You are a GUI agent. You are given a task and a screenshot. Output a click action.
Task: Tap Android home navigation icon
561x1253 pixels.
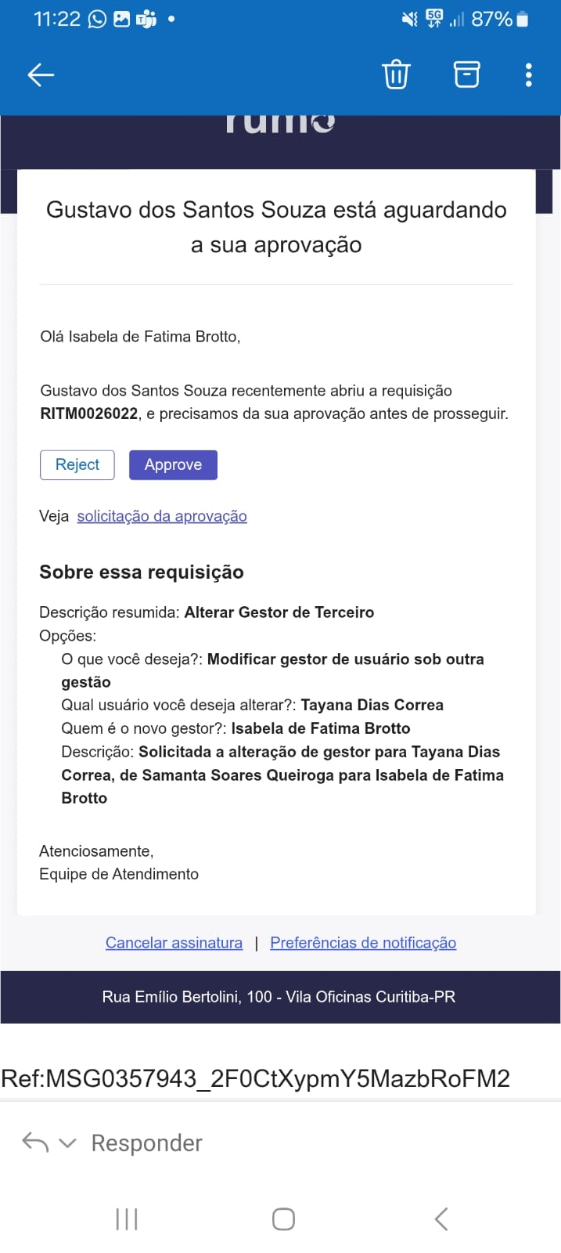point(283,1219)
